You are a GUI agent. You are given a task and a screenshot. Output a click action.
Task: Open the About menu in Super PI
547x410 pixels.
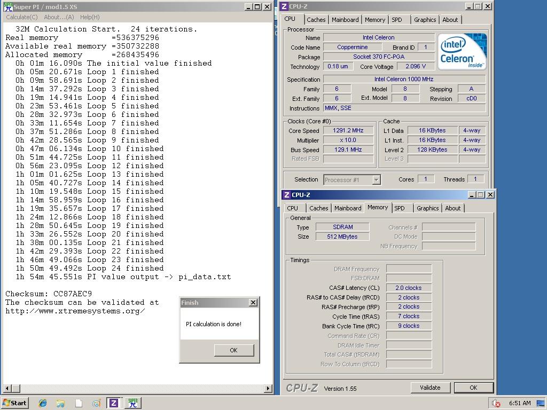click(x=59, y=17)
